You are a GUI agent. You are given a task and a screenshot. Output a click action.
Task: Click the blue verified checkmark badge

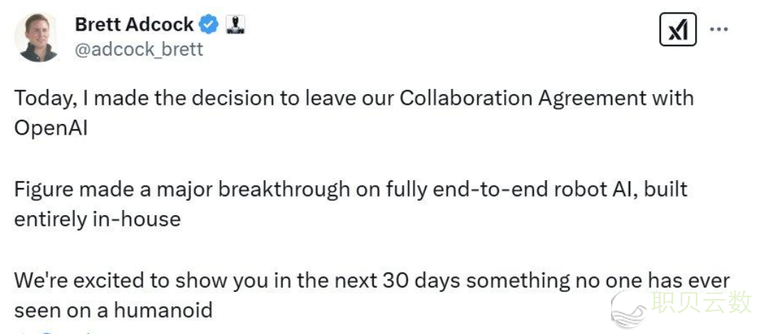point(208,25)
